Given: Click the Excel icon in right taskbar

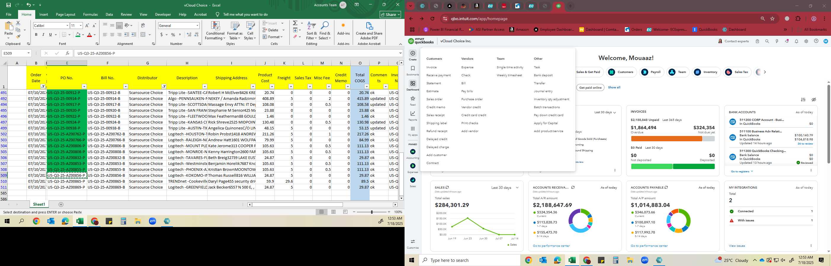Looking at the screenshot, I should point(572,260).
